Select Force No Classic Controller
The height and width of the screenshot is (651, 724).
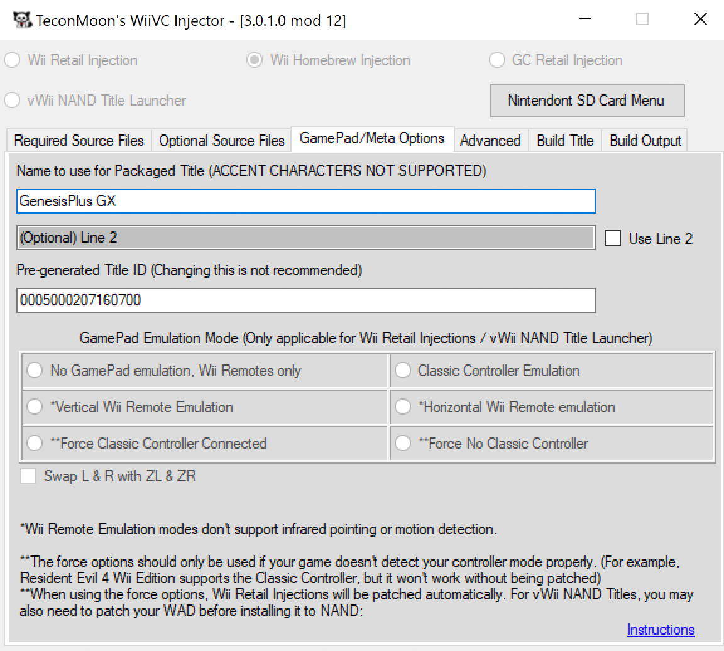point(403,443)
